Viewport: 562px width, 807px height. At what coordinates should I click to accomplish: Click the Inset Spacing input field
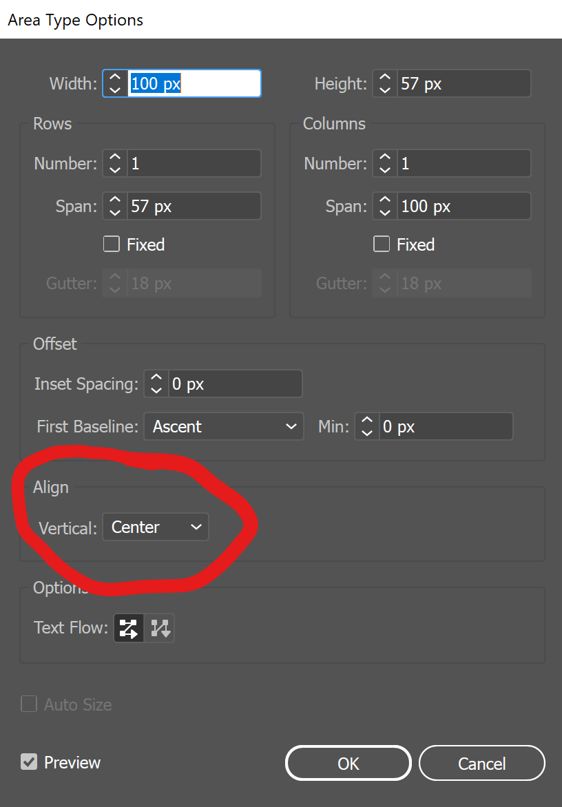tap(234, 384)
